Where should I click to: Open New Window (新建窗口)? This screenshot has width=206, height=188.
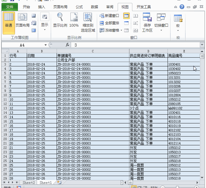click(109, 16)
